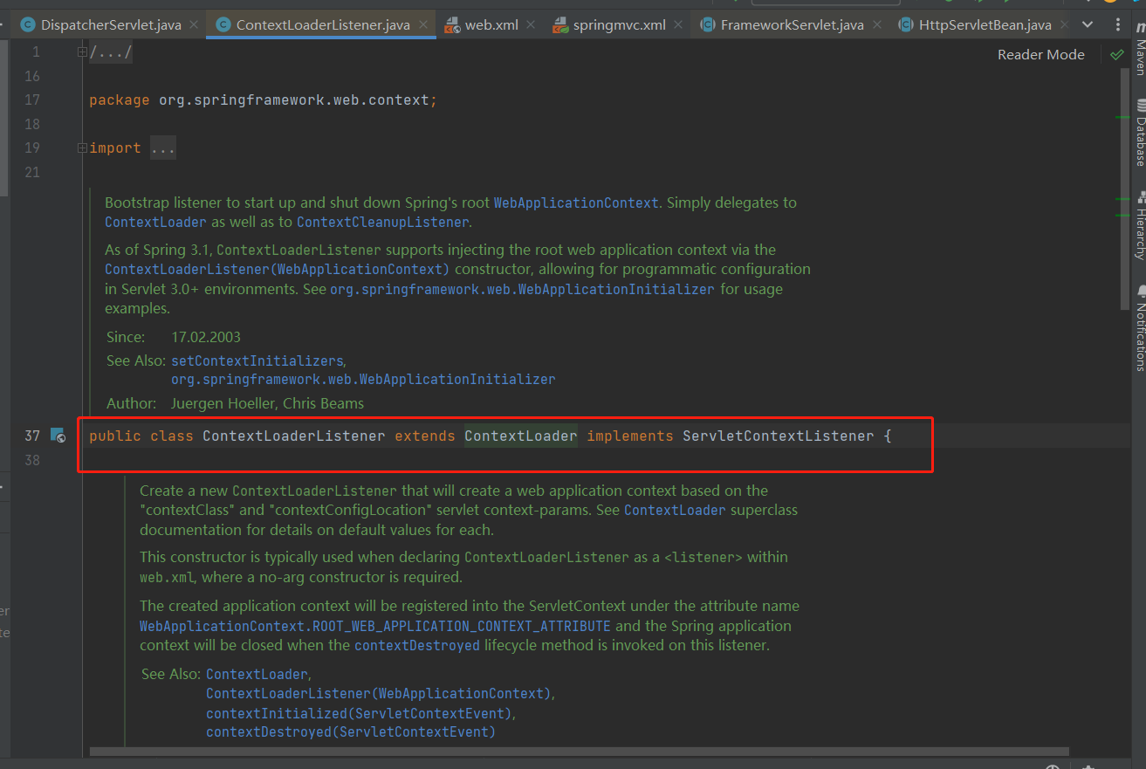The height and width of the screenshot is (769, 1146).
Task: Open the WebApplicationInitializer link before 'for usage examples'
Action: pos(522,289)
